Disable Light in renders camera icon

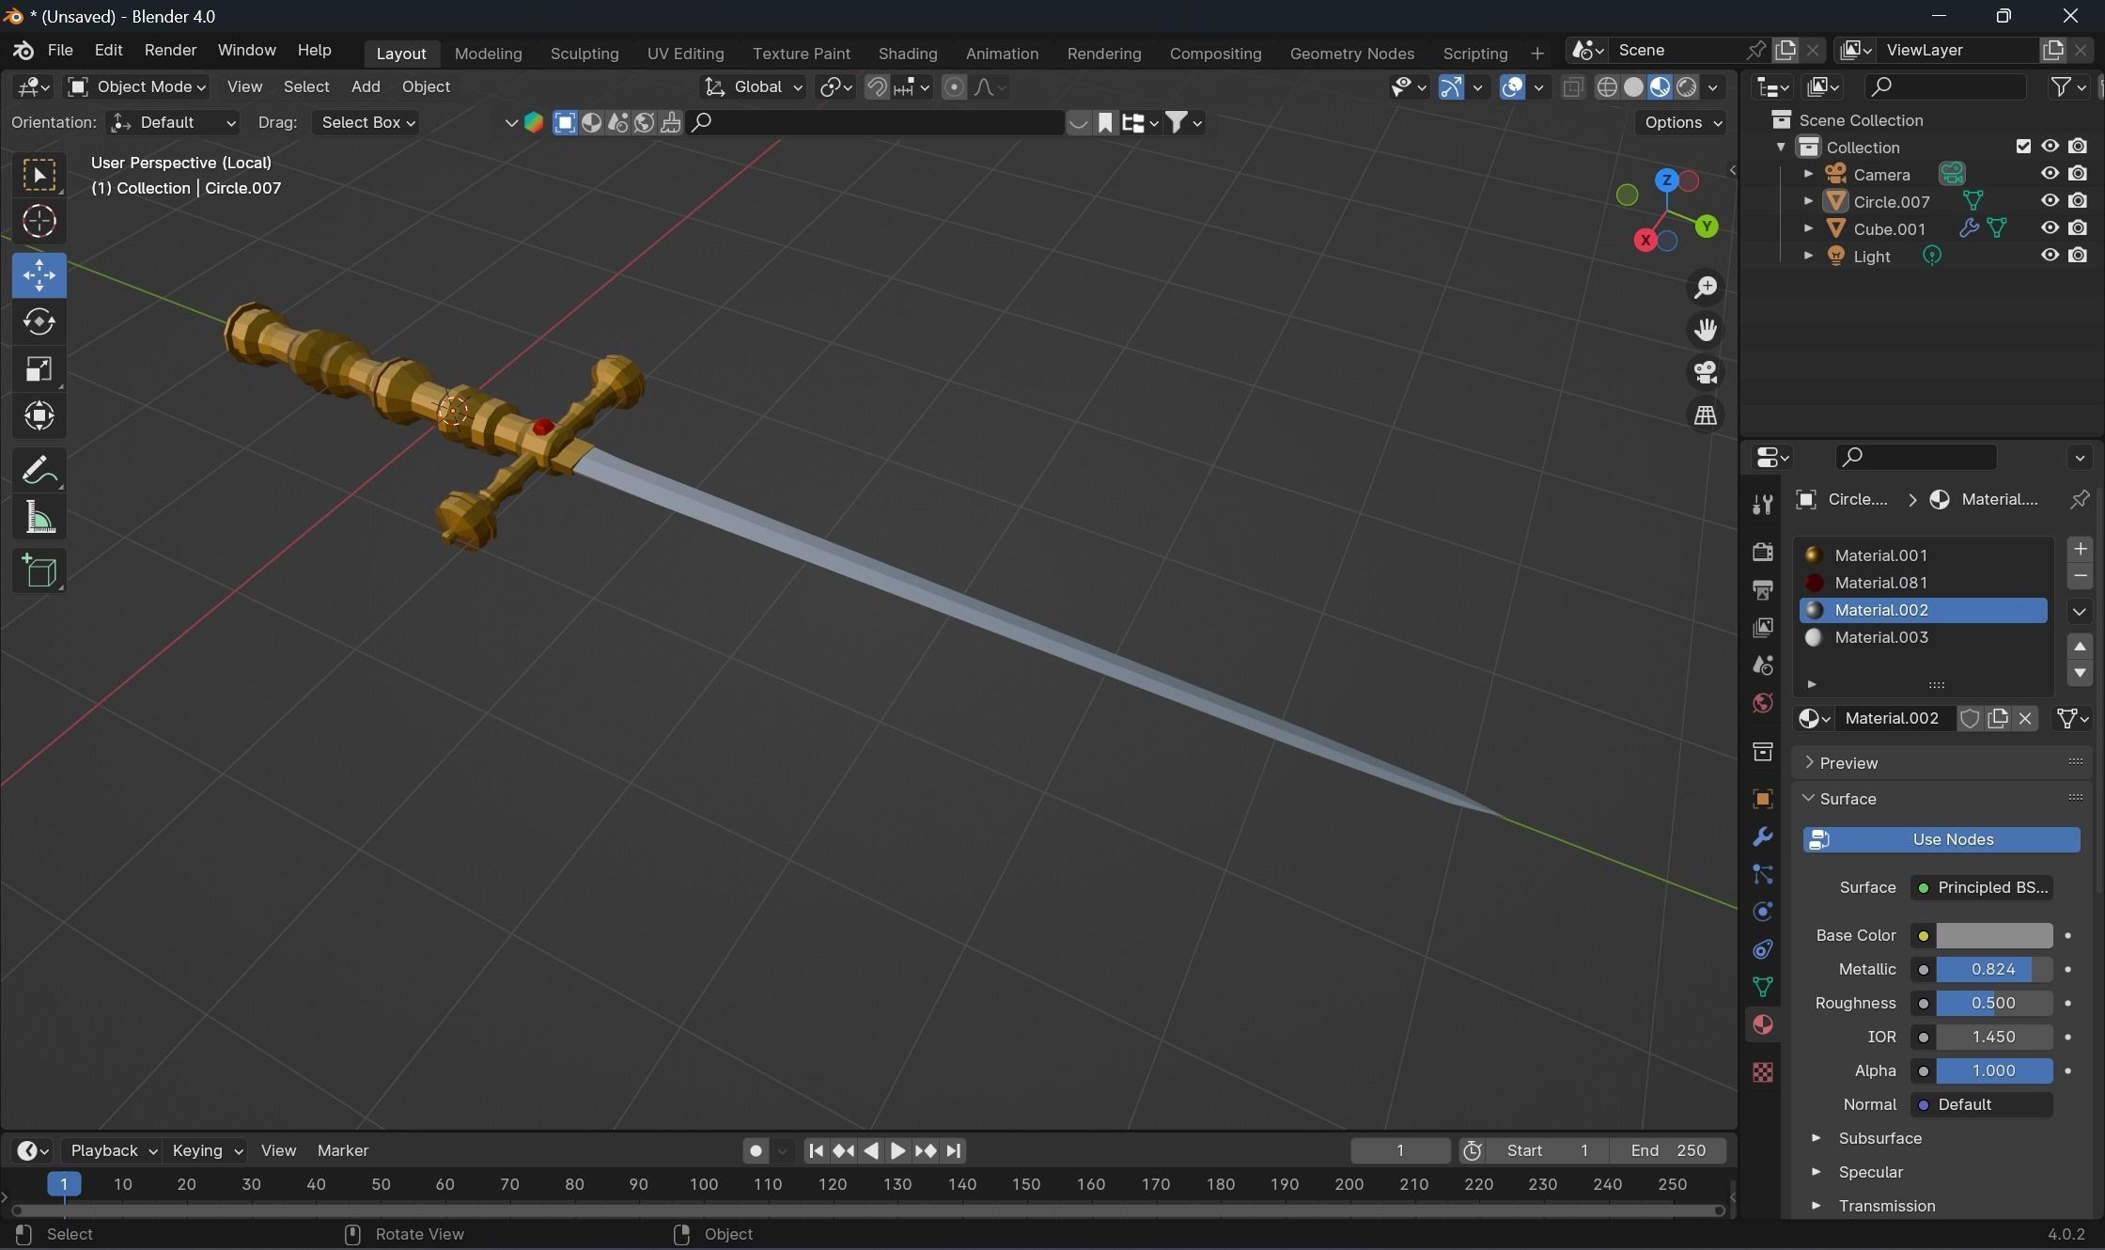pos(2078,256)
